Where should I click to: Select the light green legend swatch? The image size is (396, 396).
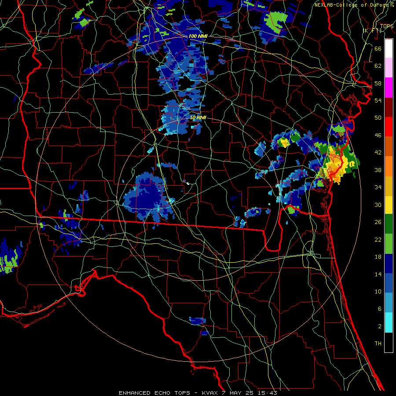[x=389, y=244]
